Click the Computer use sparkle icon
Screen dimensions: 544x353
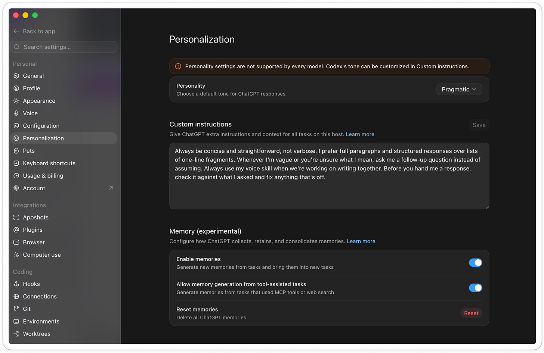pyautogui.click(x=16, y=255)
